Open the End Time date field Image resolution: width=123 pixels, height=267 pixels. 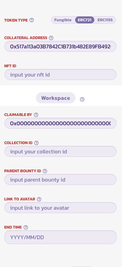[60, 237]
